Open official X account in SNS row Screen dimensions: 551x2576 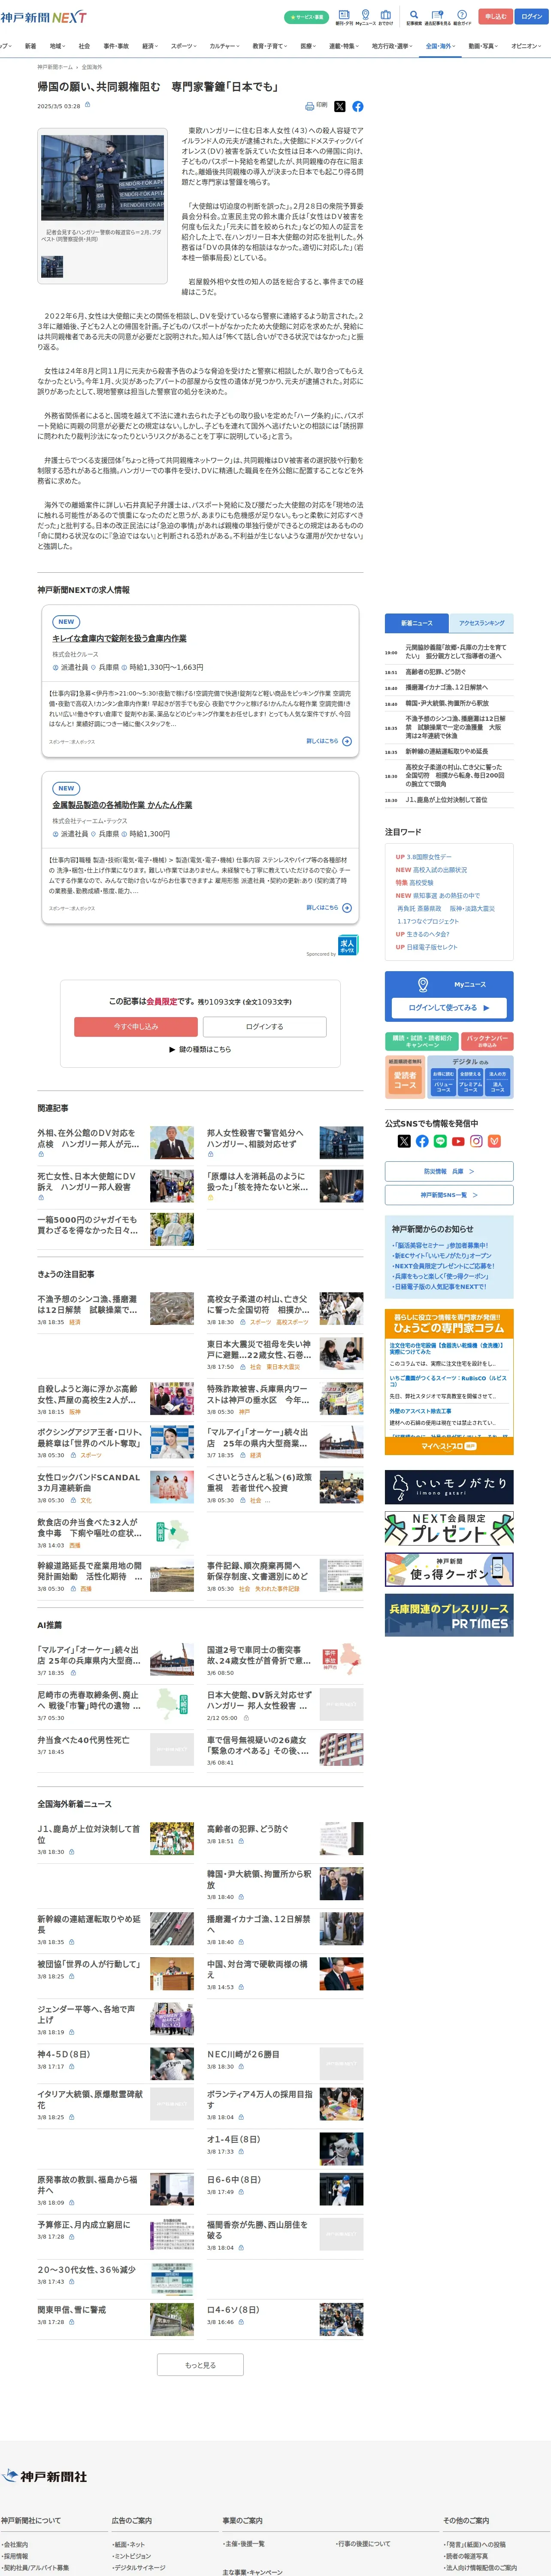point(404,1141)
